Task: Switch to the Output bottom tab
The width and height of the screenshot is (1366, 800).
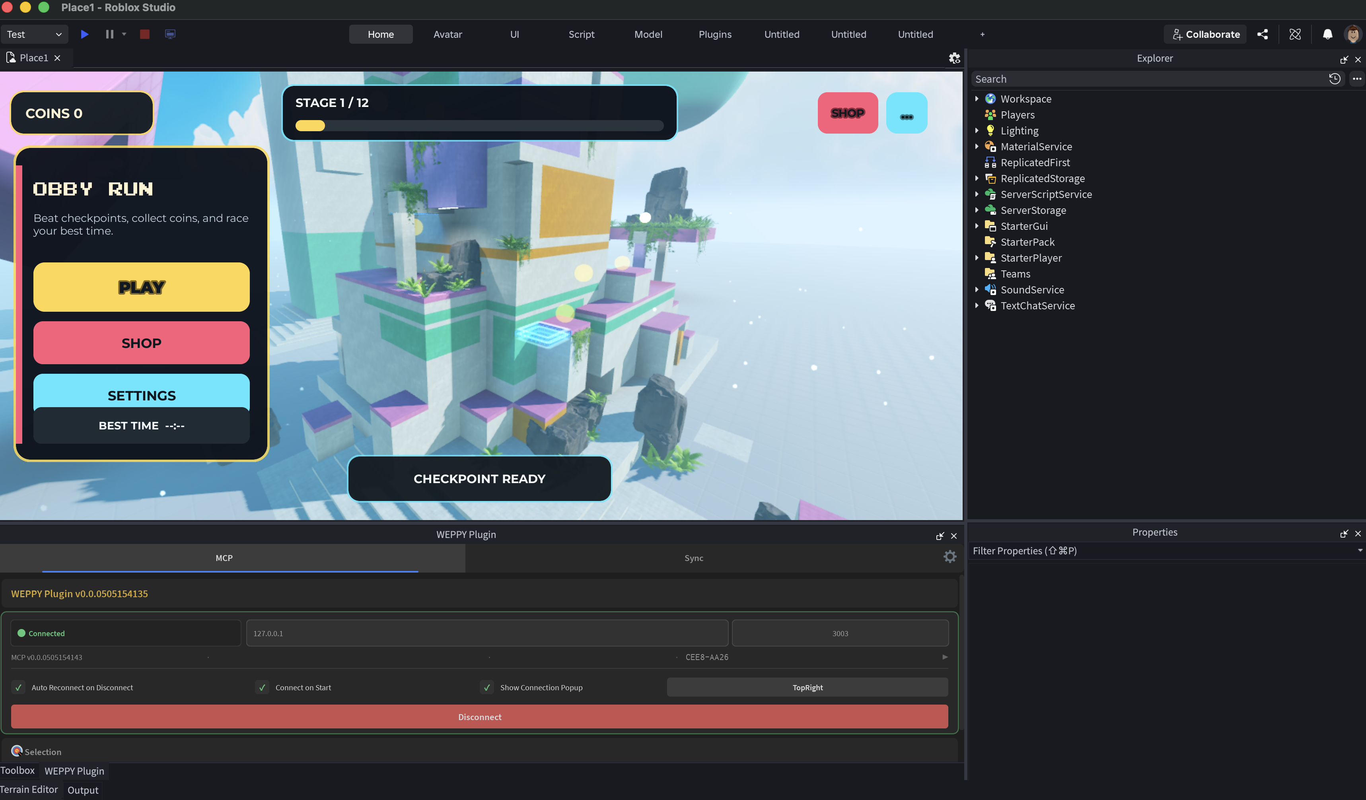Action: [83, 790]
